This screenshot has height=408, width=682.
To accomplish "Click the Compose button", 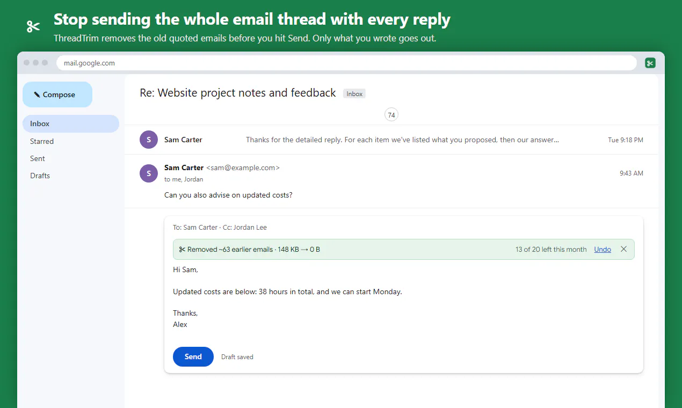I will 57,94.
